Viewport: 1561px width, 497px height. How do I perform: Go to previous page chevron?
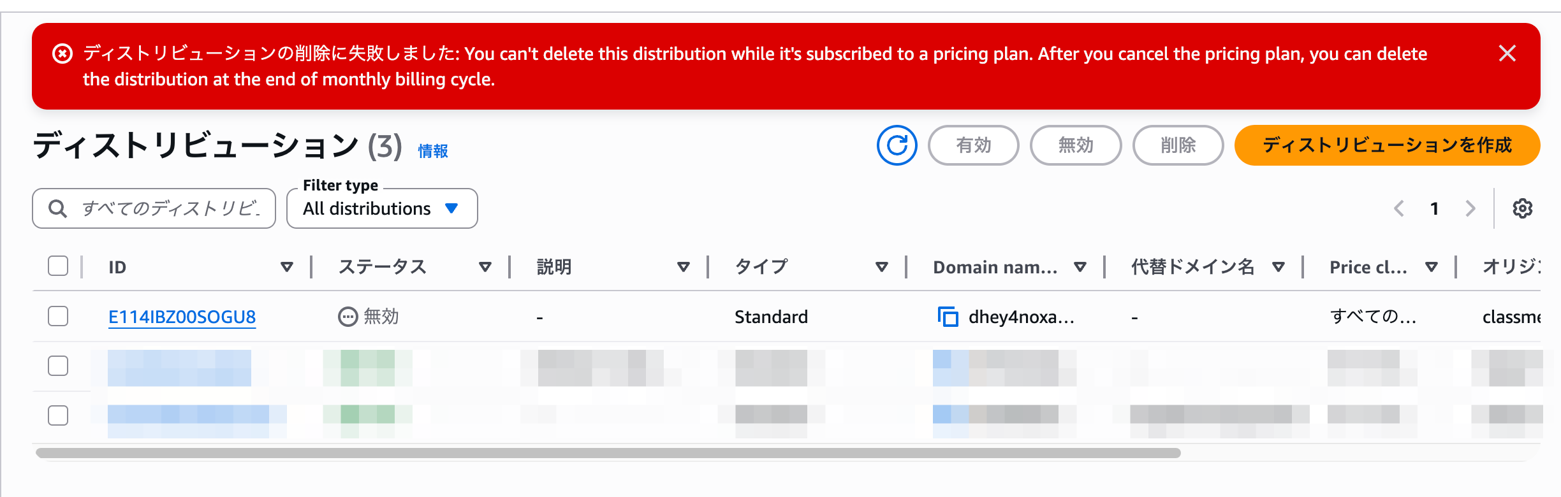[1399, 208]
